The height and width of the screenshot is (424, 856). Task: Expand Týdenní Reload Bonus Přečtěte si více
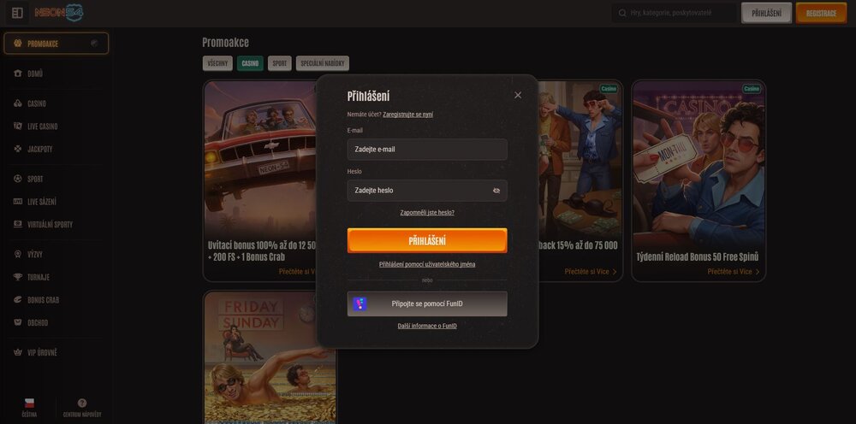[x=733, y=271]
